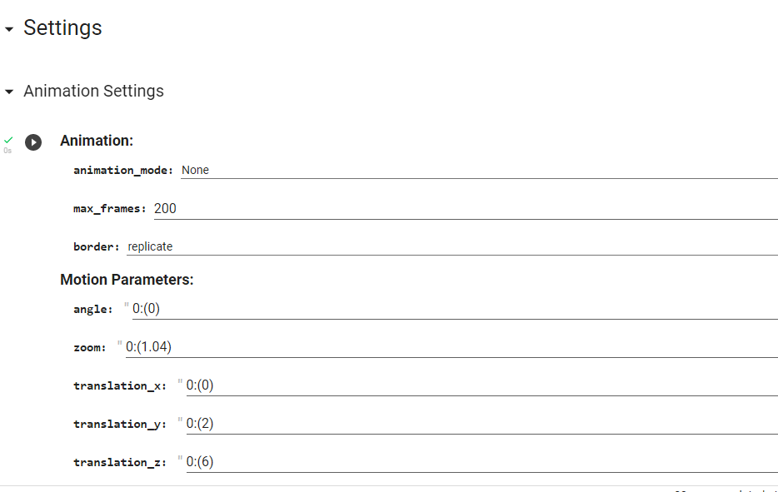Screen dimensions: 778x492
Task: Click the zoom field with 0:(1.04)
Action: pos(451,347)
